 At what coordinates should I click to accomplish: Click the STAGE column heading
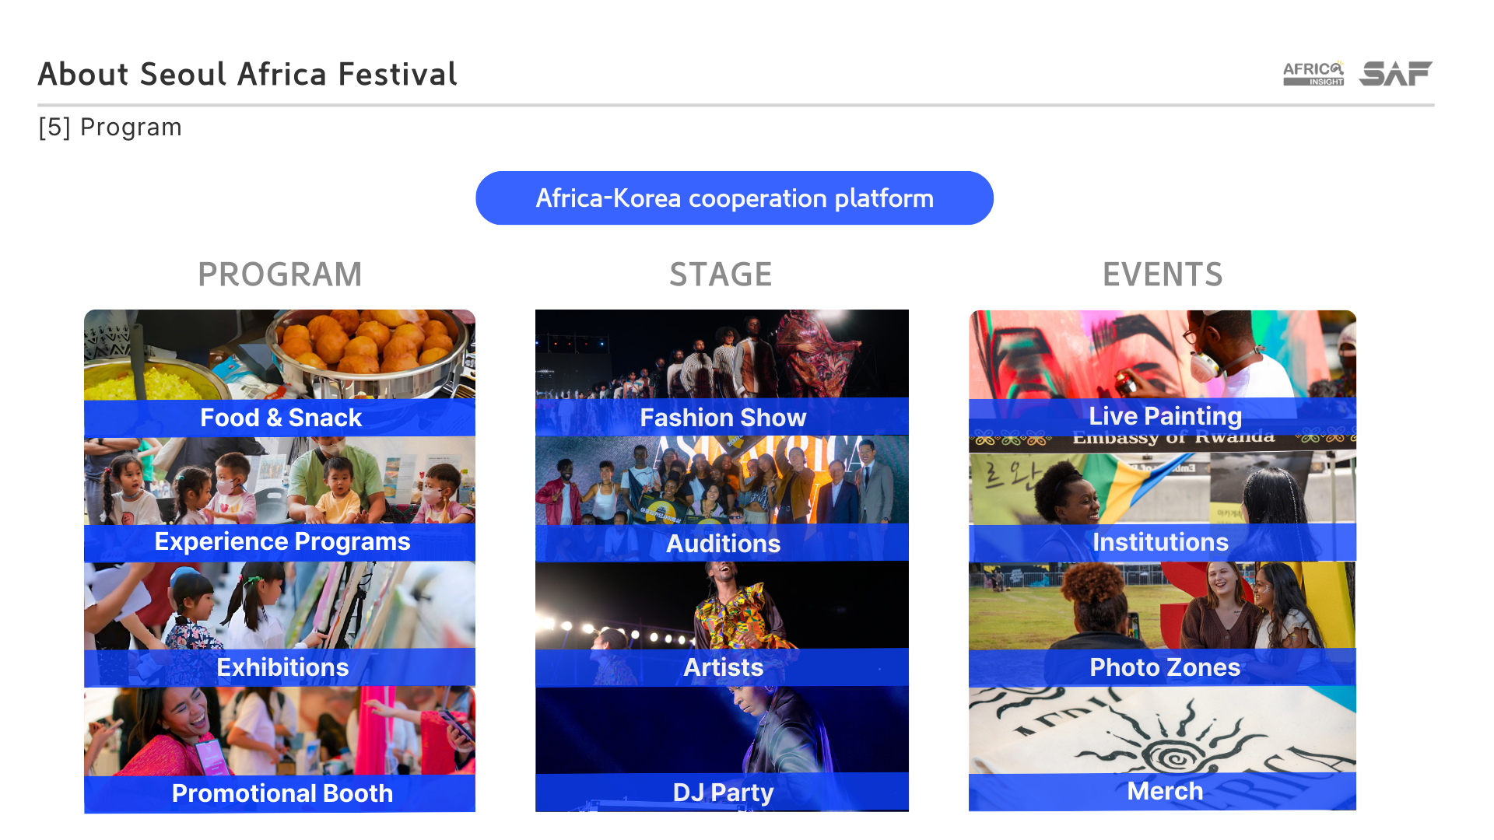coord(721,275)
